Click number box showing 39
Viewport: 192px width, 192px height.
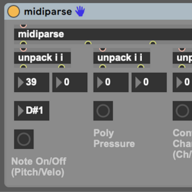pyautogui.click(x=32, y=82)
